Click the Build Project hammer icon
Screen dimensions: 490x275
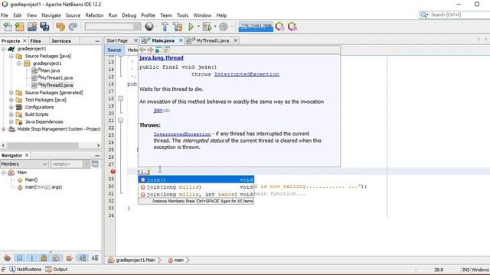click(165, 27)
